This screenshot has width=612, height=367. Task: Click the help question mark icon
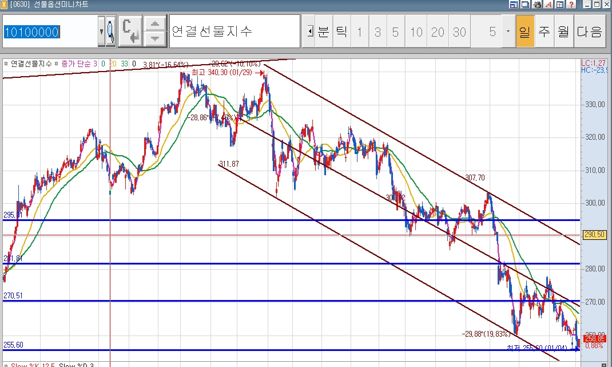[571, 5]
